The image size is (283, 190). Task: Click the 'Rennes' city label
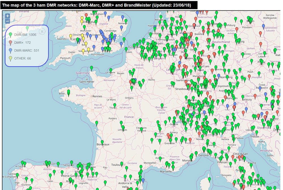coord(97,97)
